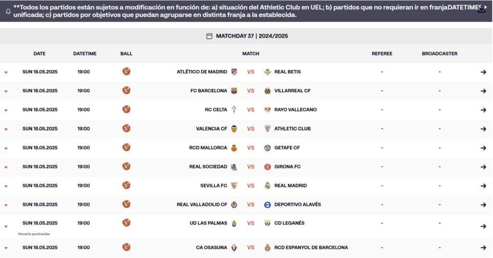Click the download icon in the banner

click(x=481, y=10)
